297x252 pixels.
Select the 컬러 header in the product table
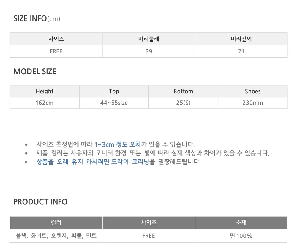56,223
